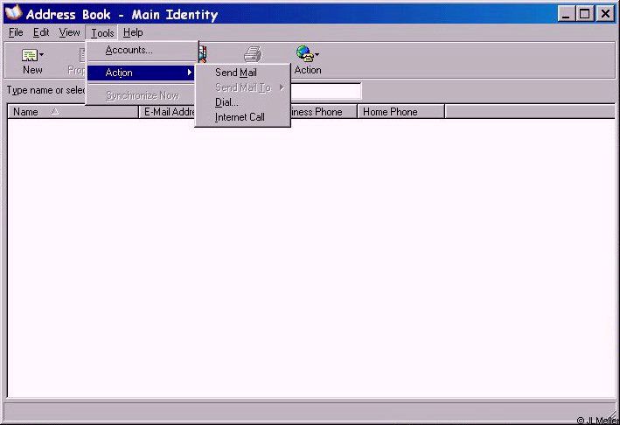This screenshot has width=620, height=425.
Task: Open the Edit menu
Action: 41,32
